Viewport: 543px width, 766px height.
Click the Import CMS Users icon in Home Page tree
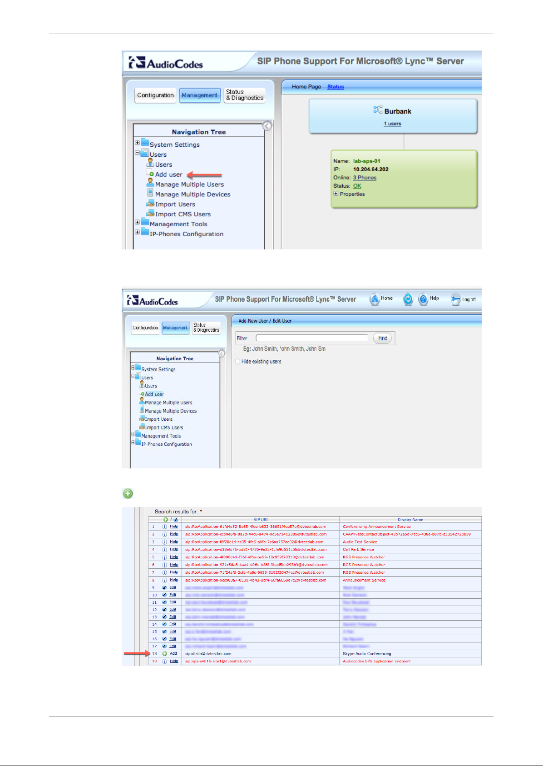pyautogui.click(x=150, y=214)
